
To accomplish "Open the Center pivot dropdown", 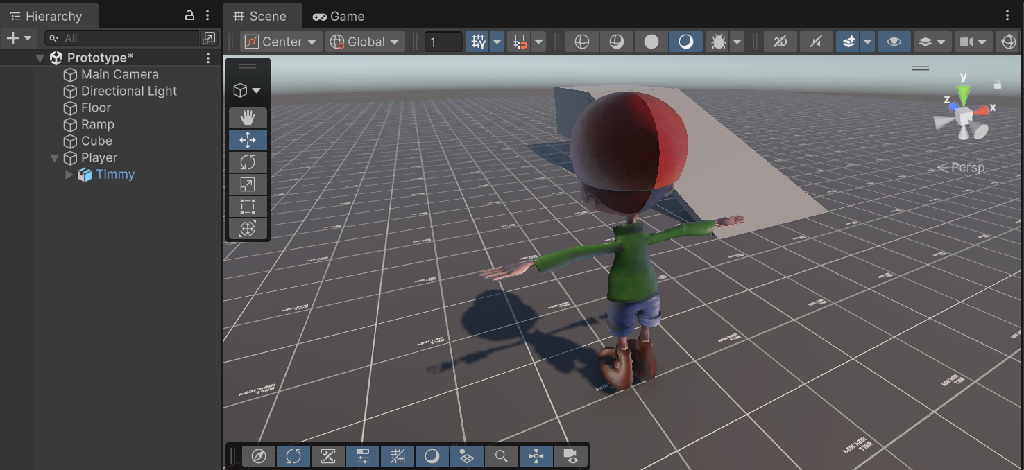I will tap(281, 42).
